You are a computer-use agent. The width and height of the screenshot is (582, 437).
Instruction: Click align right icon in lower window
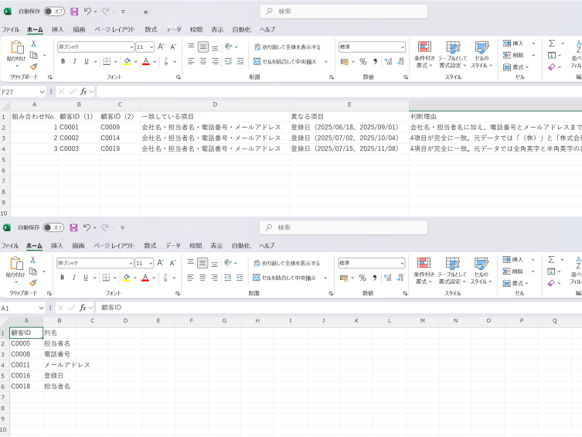(x=214, y=278)
